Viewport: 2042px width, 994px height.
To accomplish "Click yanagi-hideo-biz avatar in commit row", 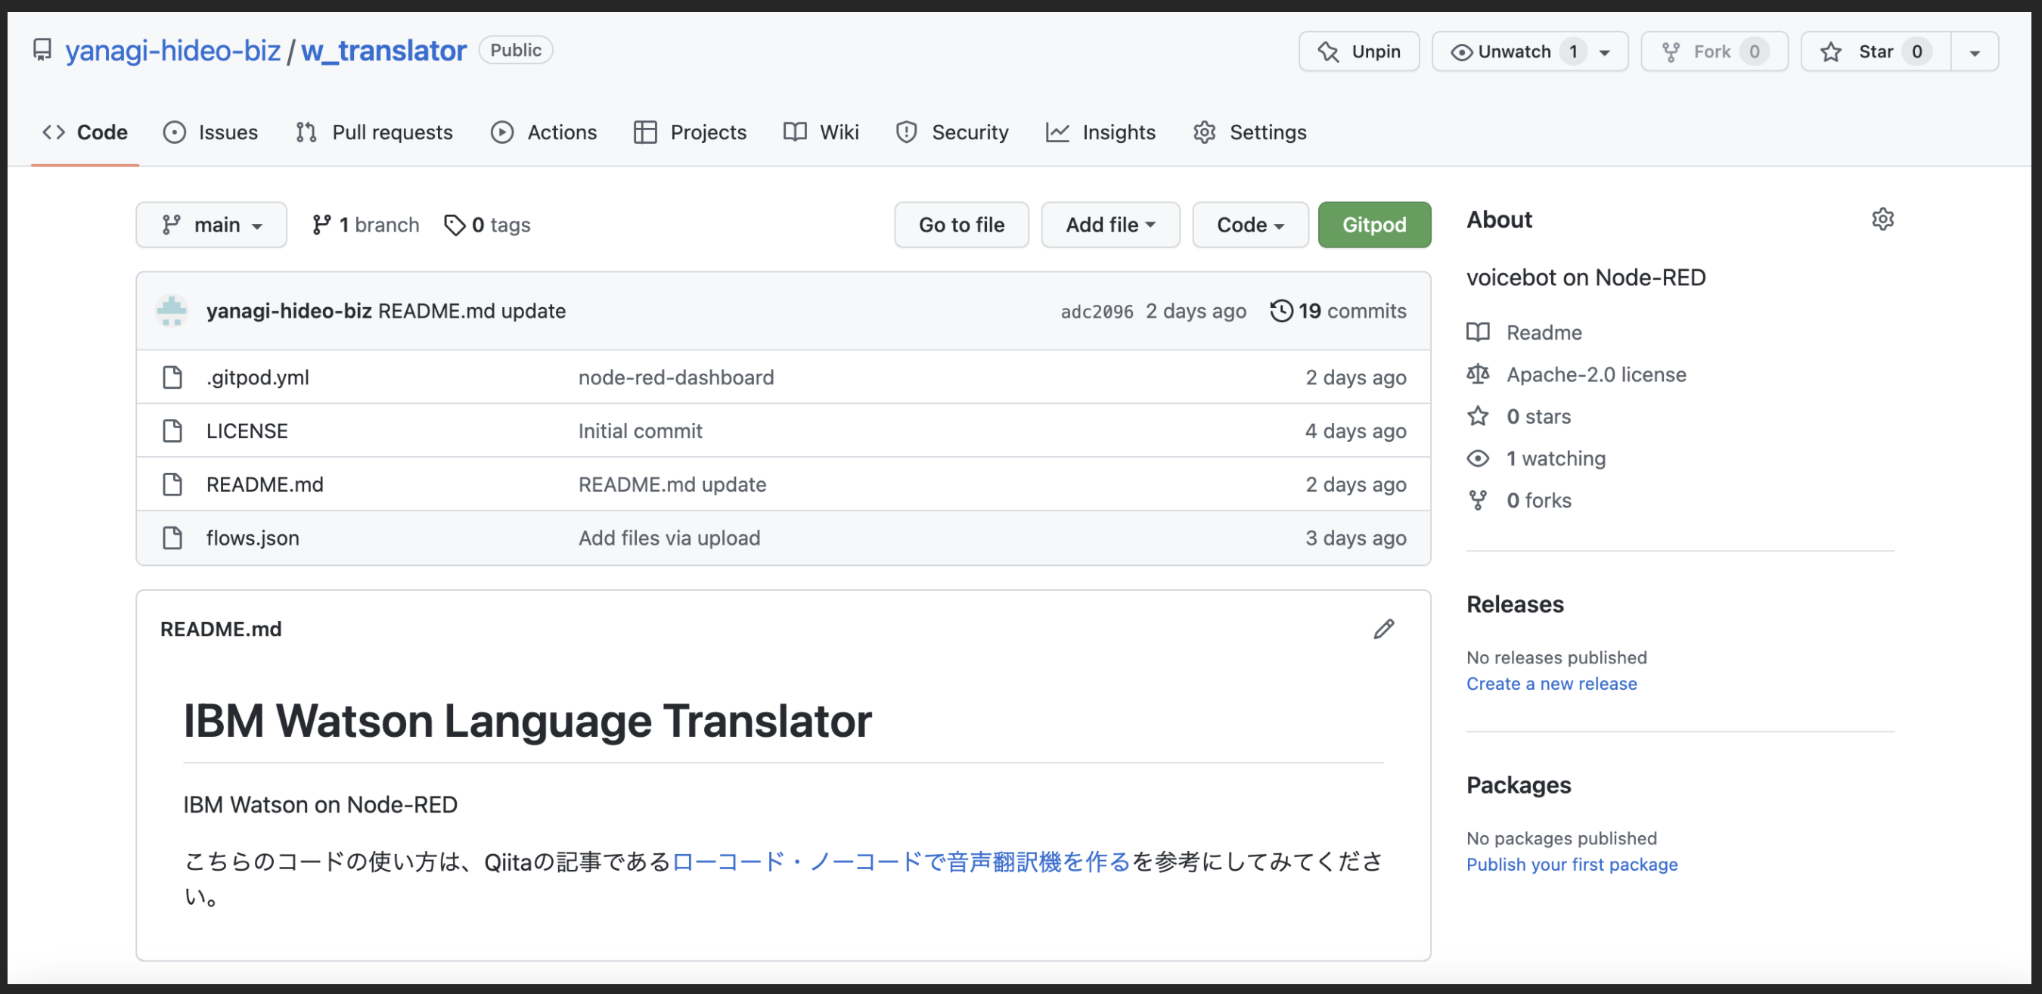I will [172, 311].
